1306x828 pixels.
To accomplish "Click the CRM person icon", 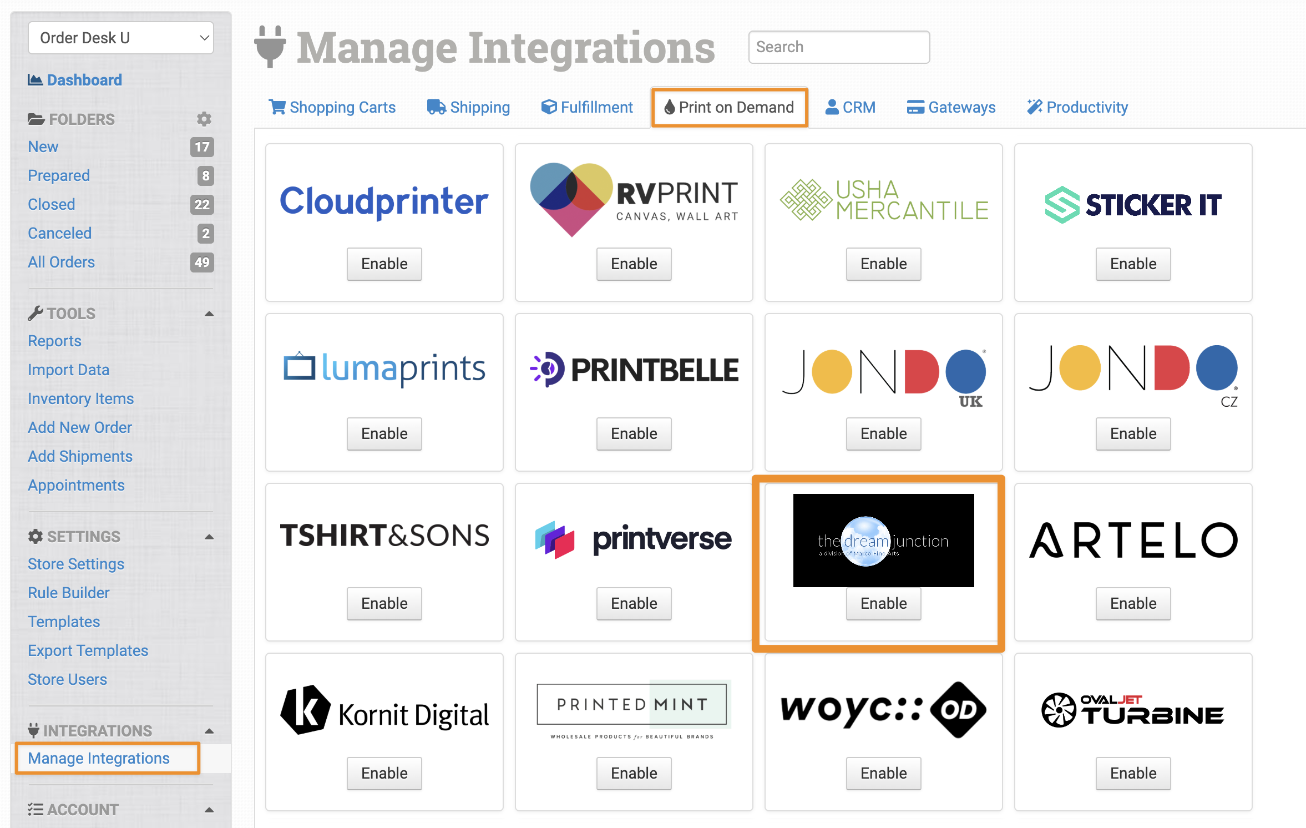I will (832, 107).
